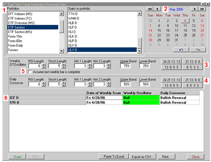211x162 pixels.
Task: Click Weekly Lower Band 25% field
Action: 145,66
